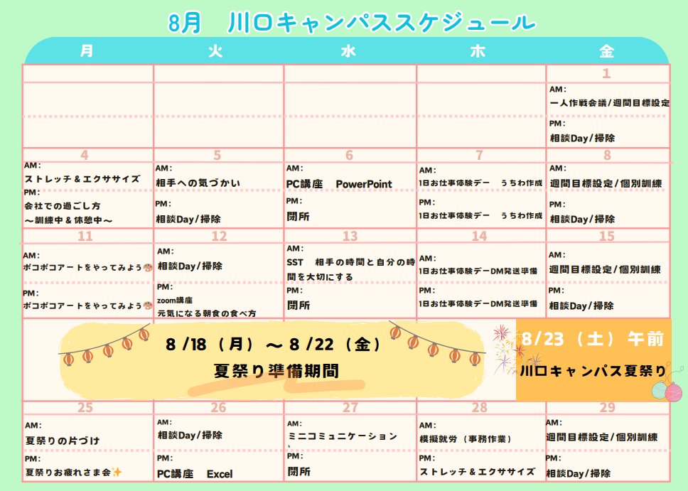Viewport: 688px width, 491px height.
Task: Click the 模擬就労（事務作業） entry
Action: pos(465,439)
